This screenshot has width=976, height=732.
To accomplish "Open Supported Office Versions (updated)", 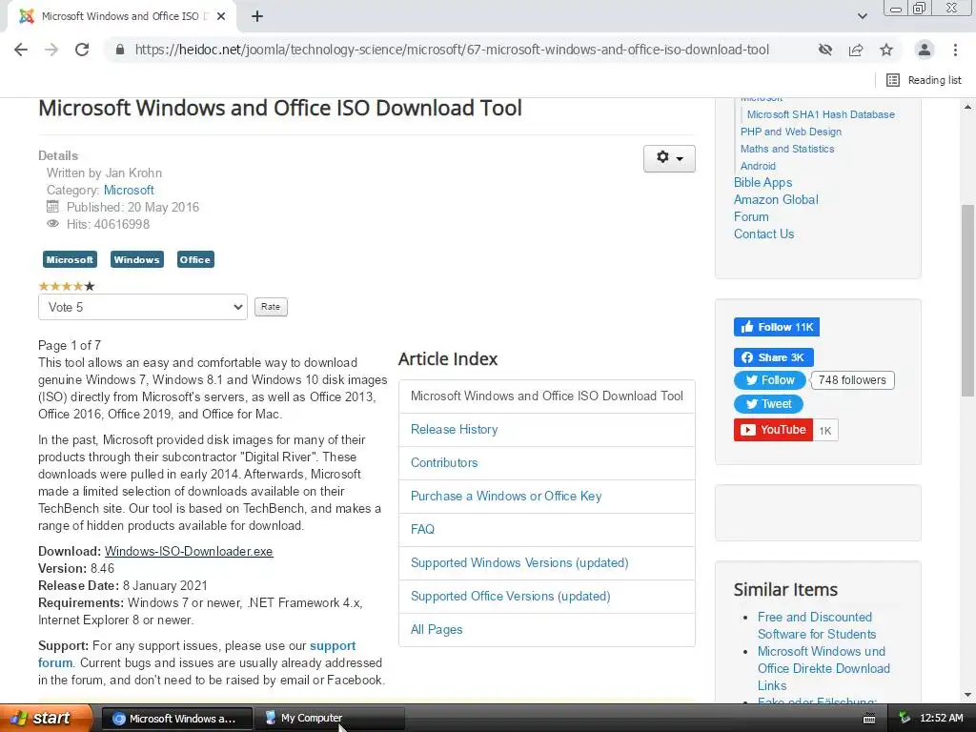I will pyautogui.click(x=511, y=597).
